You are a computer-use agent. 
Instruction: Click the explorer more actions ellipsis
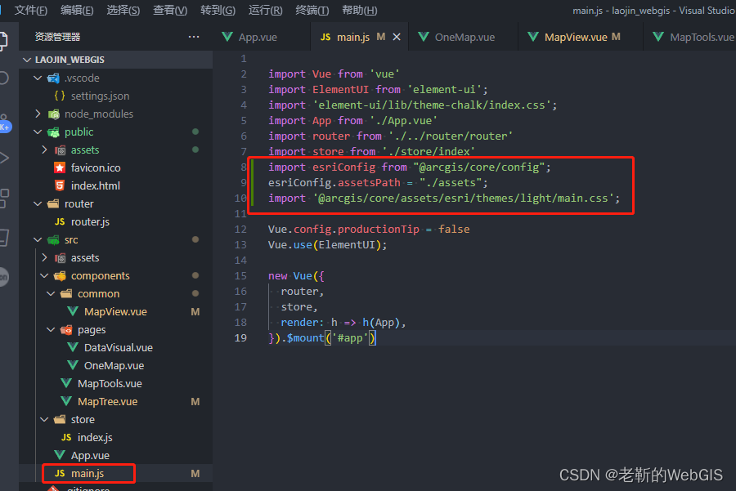(194, 37)
